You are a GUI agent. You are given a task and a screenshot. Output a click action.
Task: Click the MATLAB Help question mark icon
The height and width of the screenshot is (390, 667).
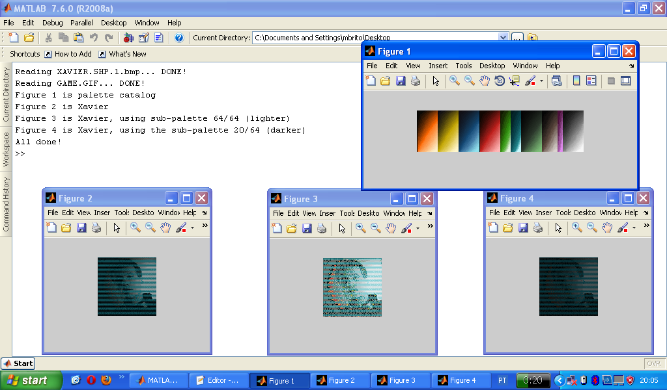tap(179, 38)
